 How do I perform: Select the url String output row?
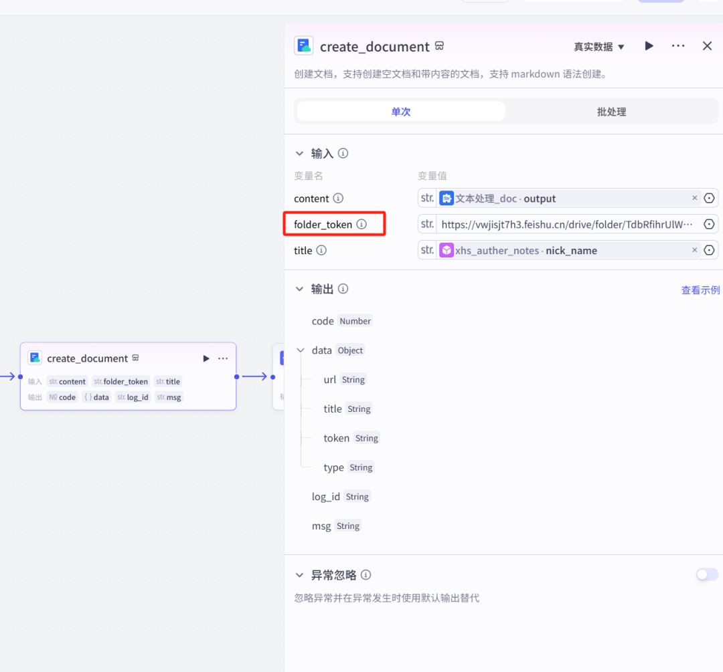345,380
